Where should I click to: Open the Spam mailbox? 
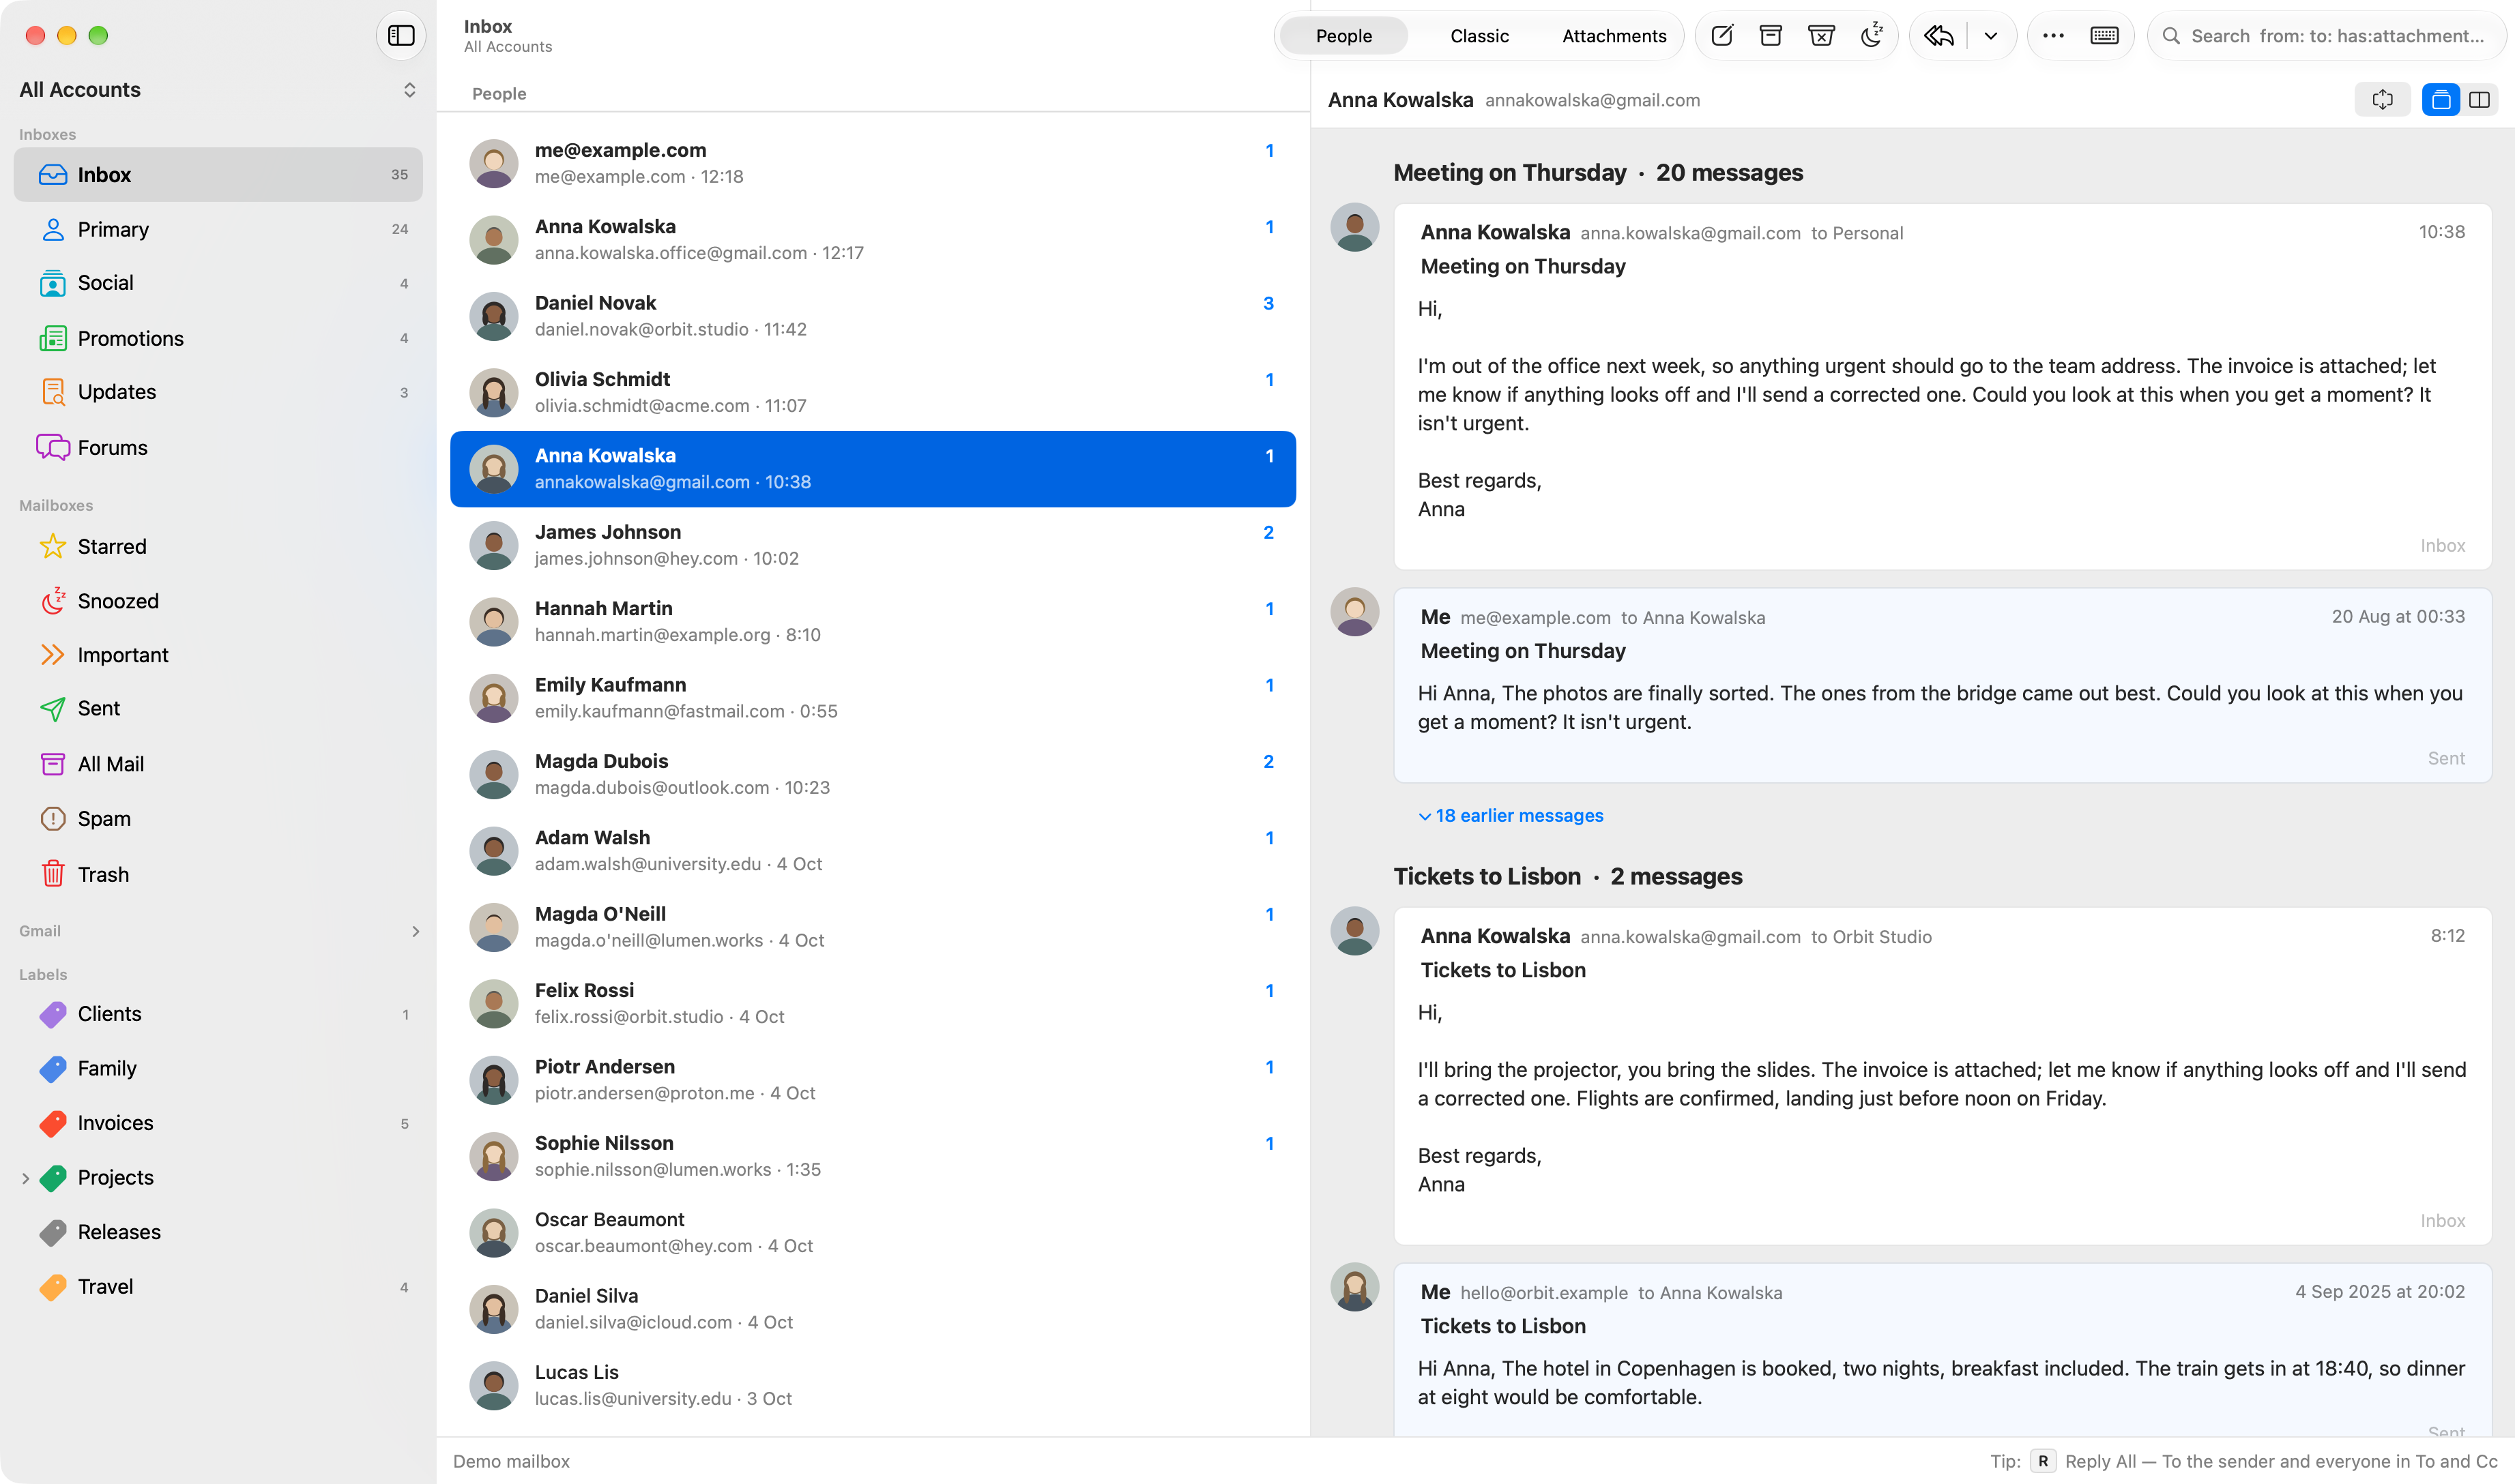tap(218, 819)
